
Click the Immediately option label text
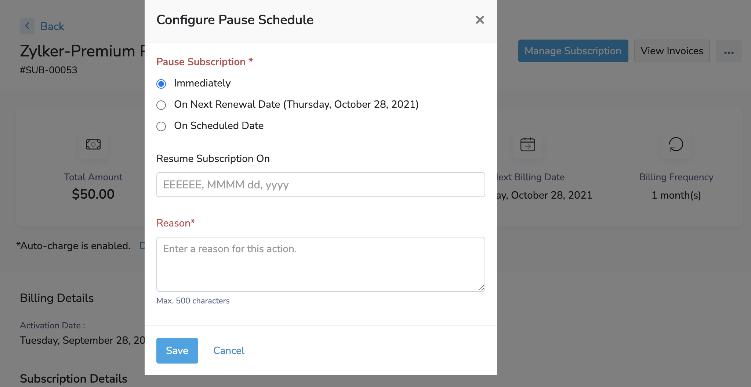[202, 83]
